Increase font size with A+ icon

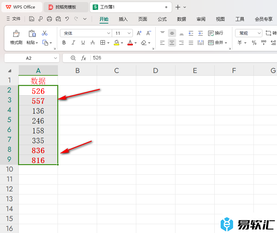point(139,33)
